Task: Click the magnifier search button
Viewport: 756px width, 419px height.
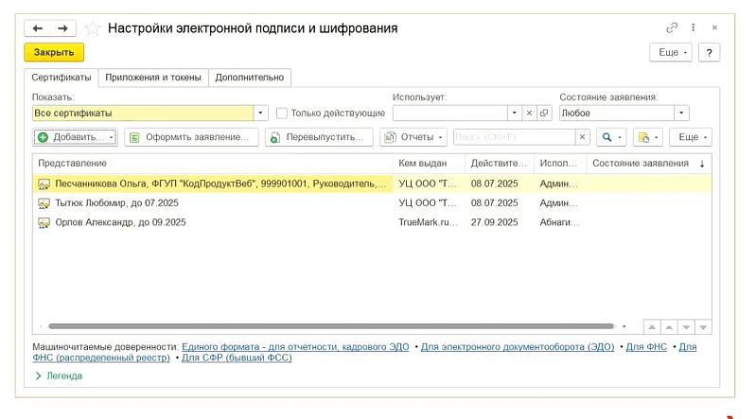Action: click(611, 137)
